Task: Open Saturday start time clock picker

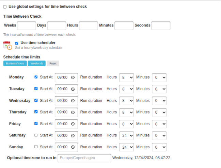Action: pos(73,135)
